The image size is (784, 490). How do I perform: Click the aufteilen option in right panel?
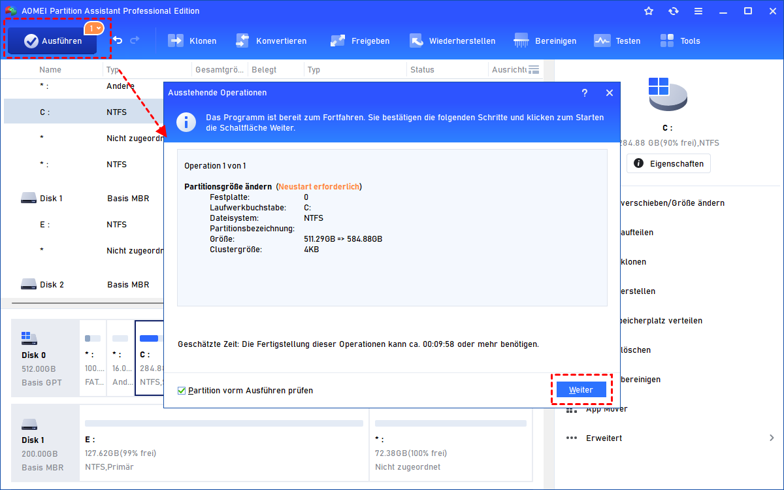[x=637, y=232]
